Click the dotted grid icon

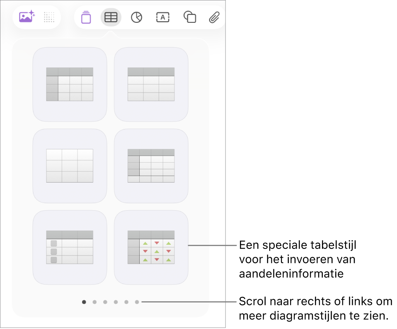click(x=49, y=17)
